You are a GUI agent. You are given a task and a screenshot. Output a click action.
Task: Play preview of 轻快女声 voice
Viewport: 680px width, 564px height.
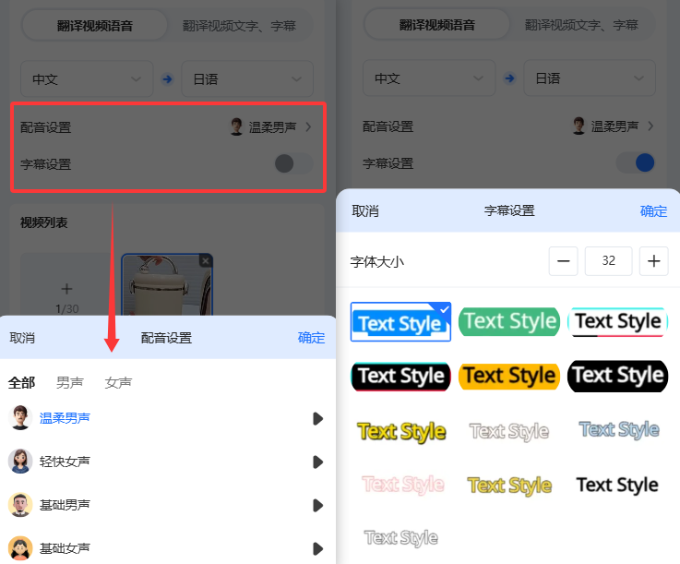(x=318, y=462)
